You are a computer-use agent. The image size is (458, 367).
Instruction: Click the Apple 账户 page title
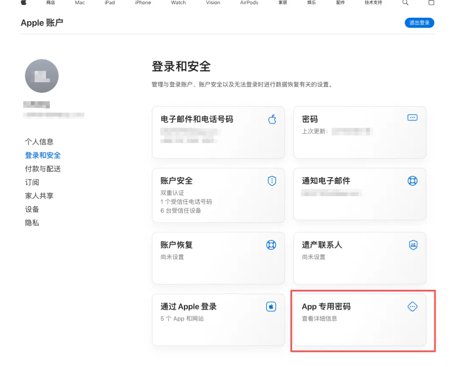pyautogui.click(x=42, y=23)
